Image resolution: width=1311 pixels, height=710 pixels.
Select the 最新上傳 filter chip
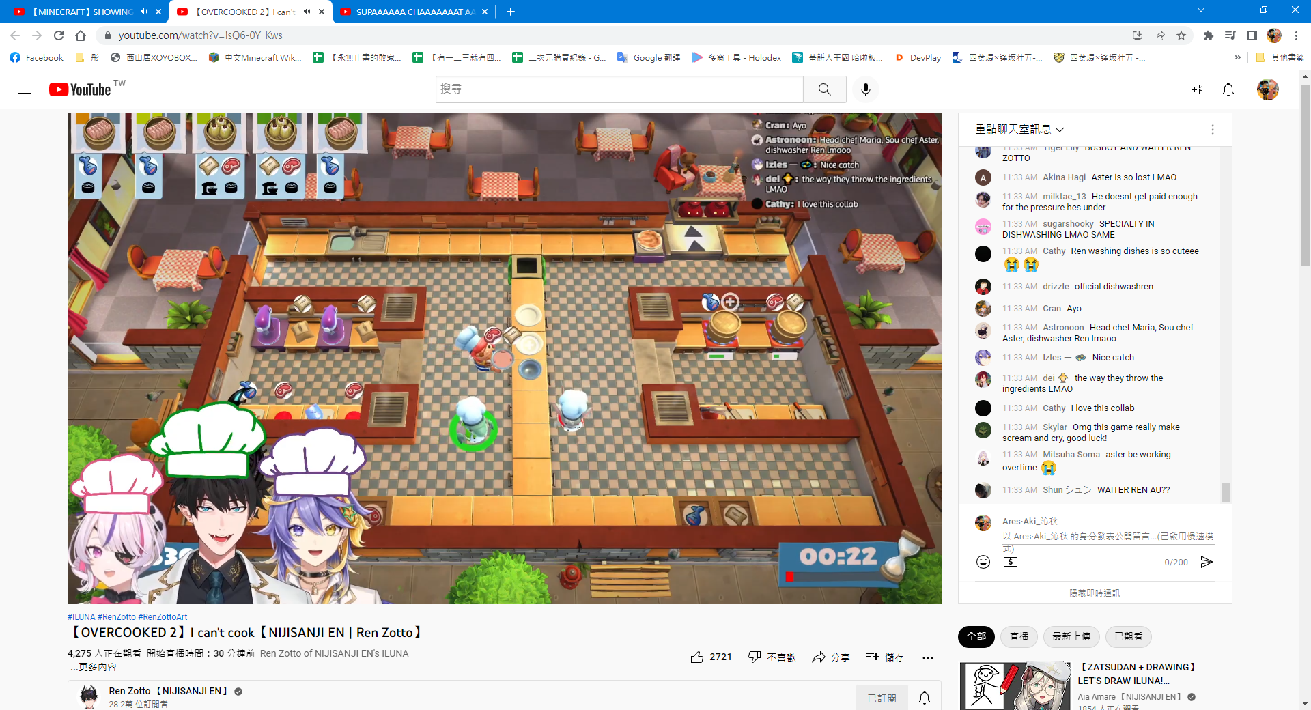(1071, 636)
